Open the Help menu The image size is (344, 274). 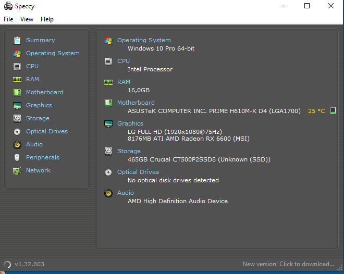pyautogui.click(x=47, y=19)
